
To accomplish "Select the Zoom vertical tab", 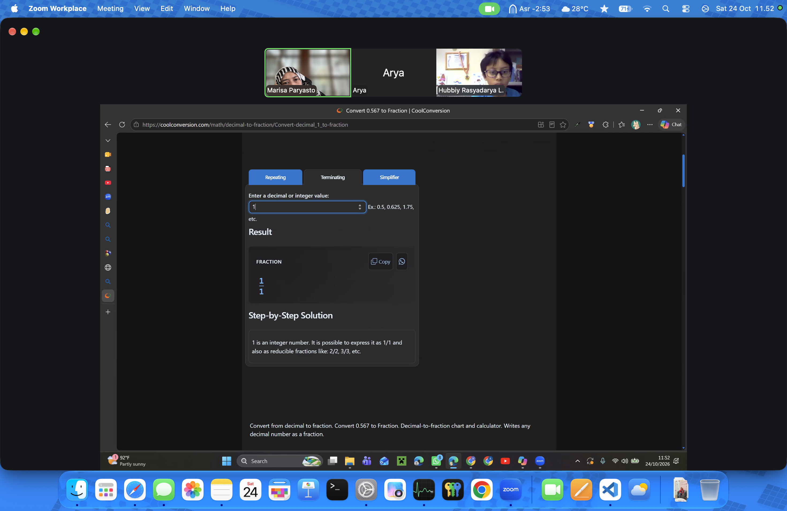I will pos(108,197).
